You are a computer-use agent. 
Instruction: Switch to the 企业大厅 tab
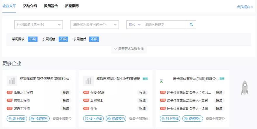click(9, 6)
